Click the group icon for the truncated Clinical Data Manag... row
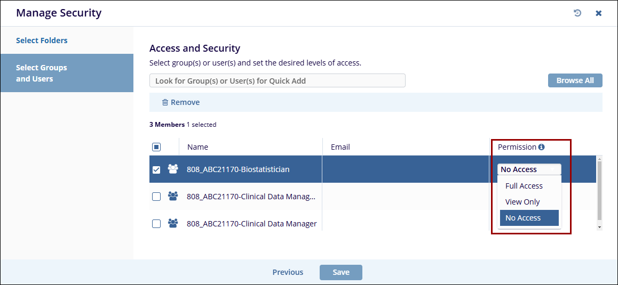Image resolution: width=618 pixels, height=285 pixels. 173,196
